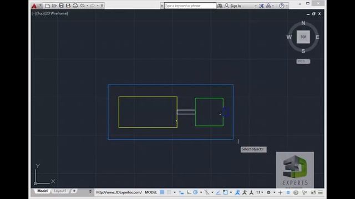Click South on ViewCube compass
Viewport: 355px width, 199px height.
click(x=303, y=51)
